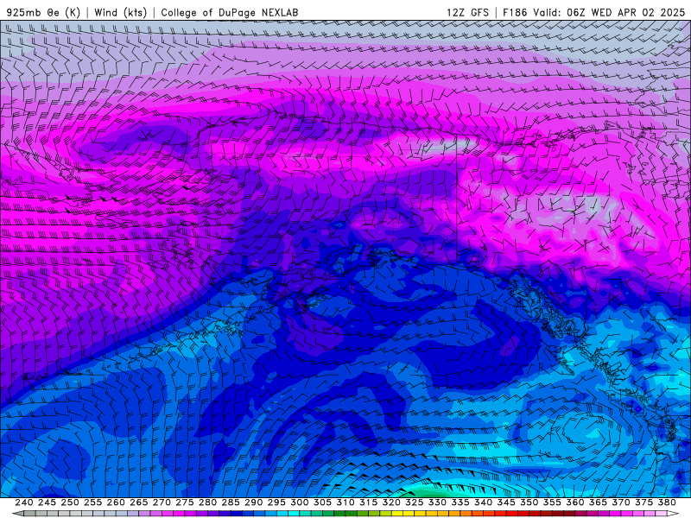Click the 300 value on the color scale

click(x=299, y=502)
